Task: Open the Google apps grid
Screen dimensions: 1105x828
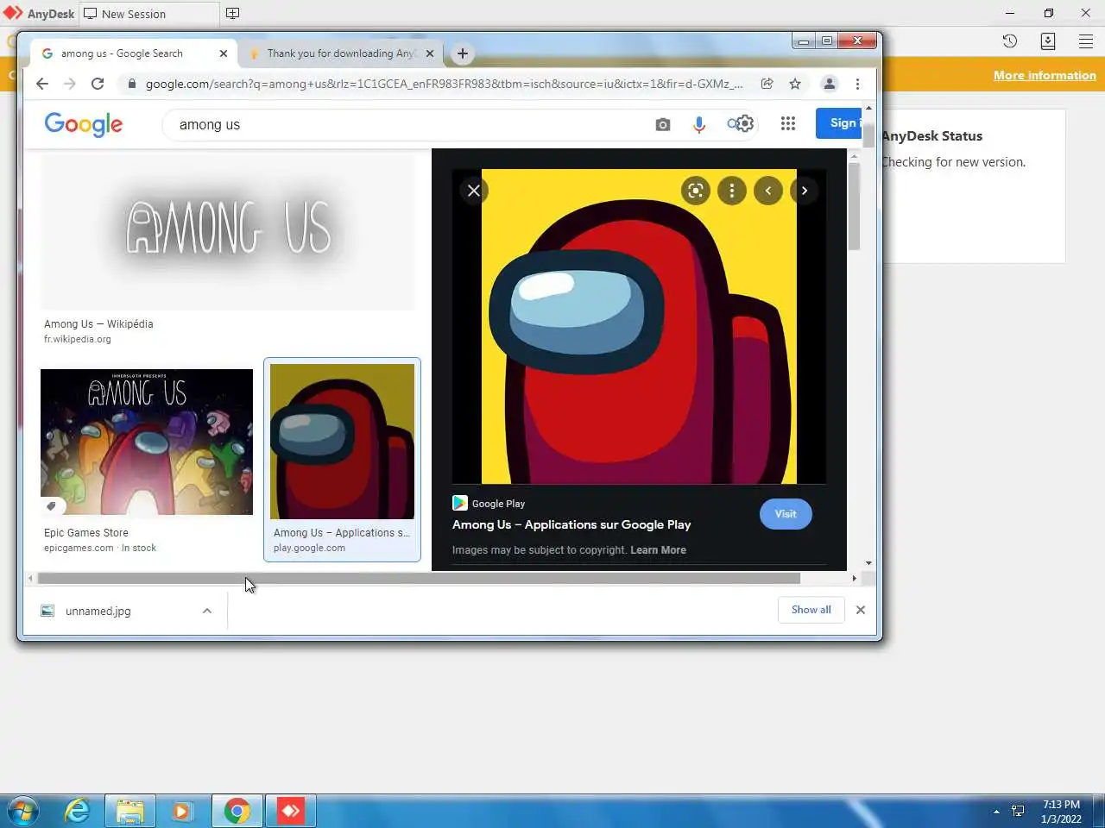Action: 787,123
